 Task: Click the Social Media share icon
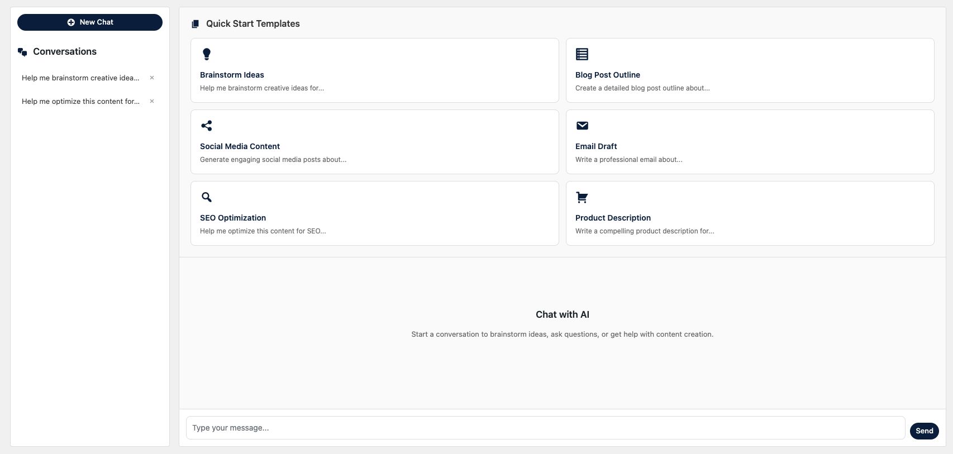click(207, 126)
